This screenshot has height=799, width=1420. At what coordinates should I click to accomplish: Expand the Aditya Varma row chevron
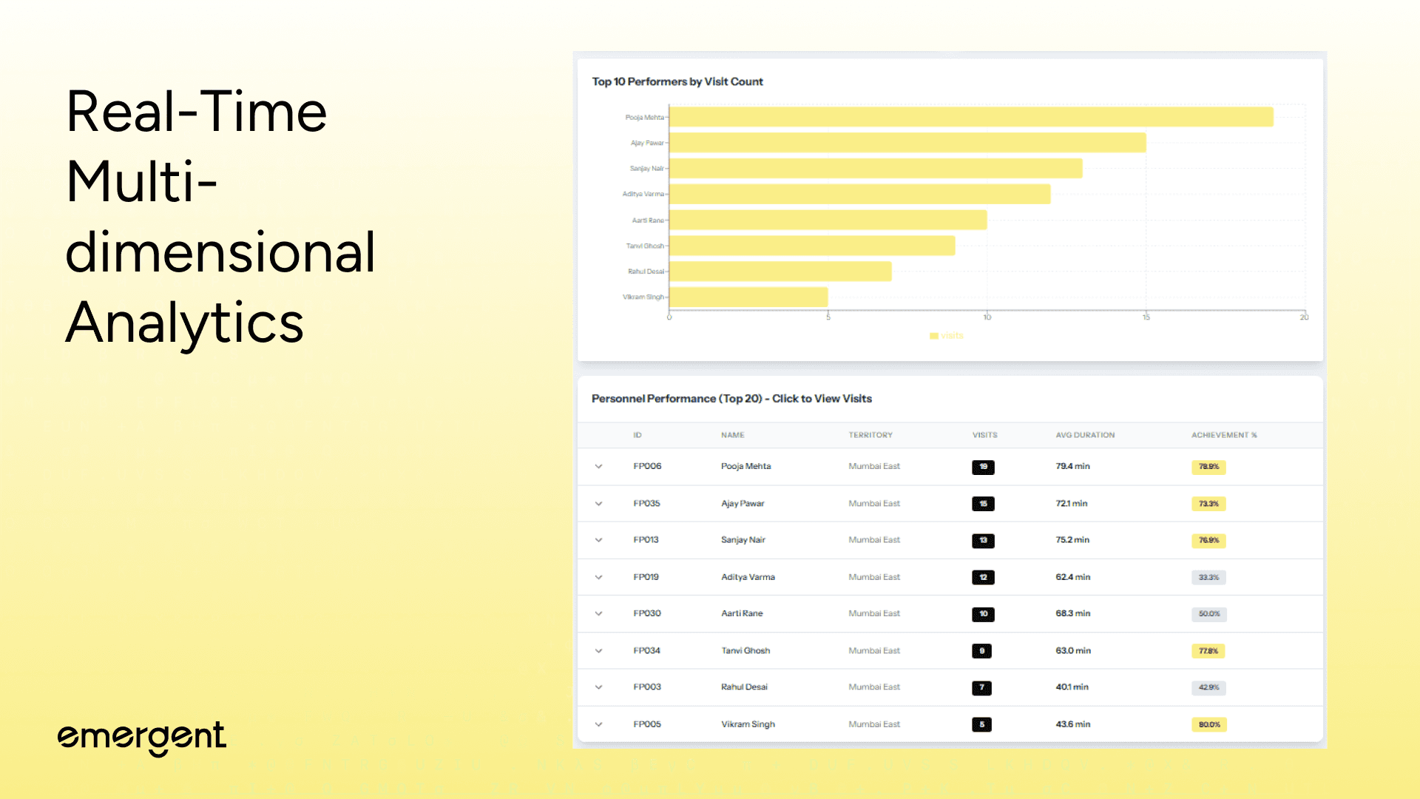[598, 577]
